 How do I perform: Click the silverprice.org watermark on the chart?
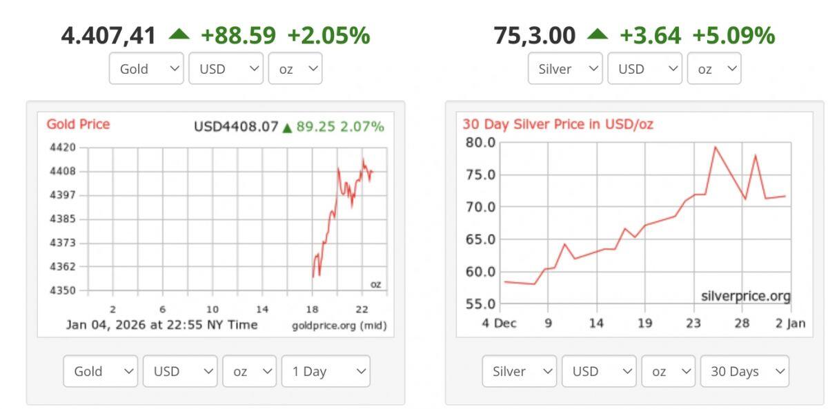click(x=745, y=297)
